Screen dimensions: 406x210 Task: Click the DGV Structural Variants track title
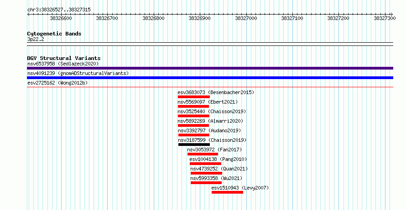64,58
